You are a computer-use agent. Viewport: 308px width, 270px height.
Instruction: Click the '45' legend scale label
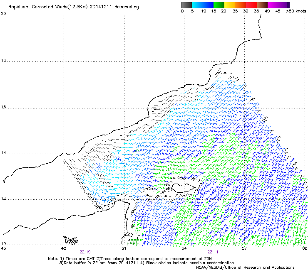[278, 11]
